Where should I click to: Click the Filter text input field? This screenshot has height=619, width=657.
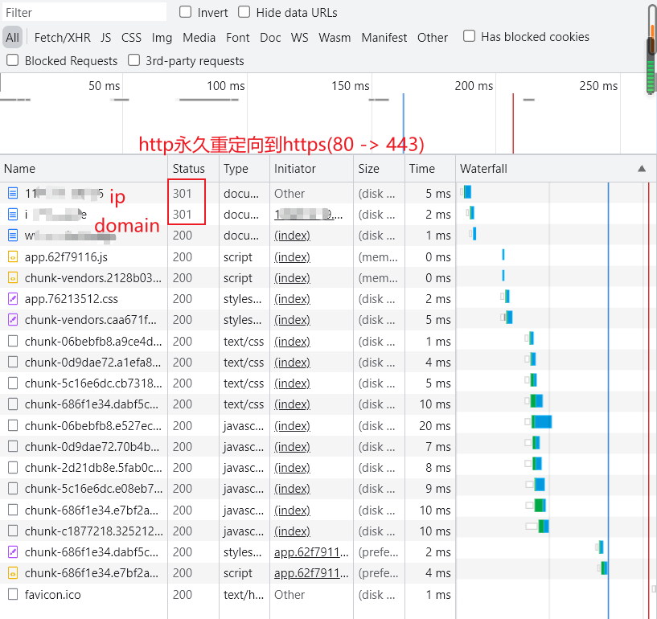84,12
